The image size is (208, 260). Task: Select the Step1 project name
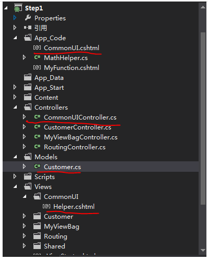tap(34, 8)
